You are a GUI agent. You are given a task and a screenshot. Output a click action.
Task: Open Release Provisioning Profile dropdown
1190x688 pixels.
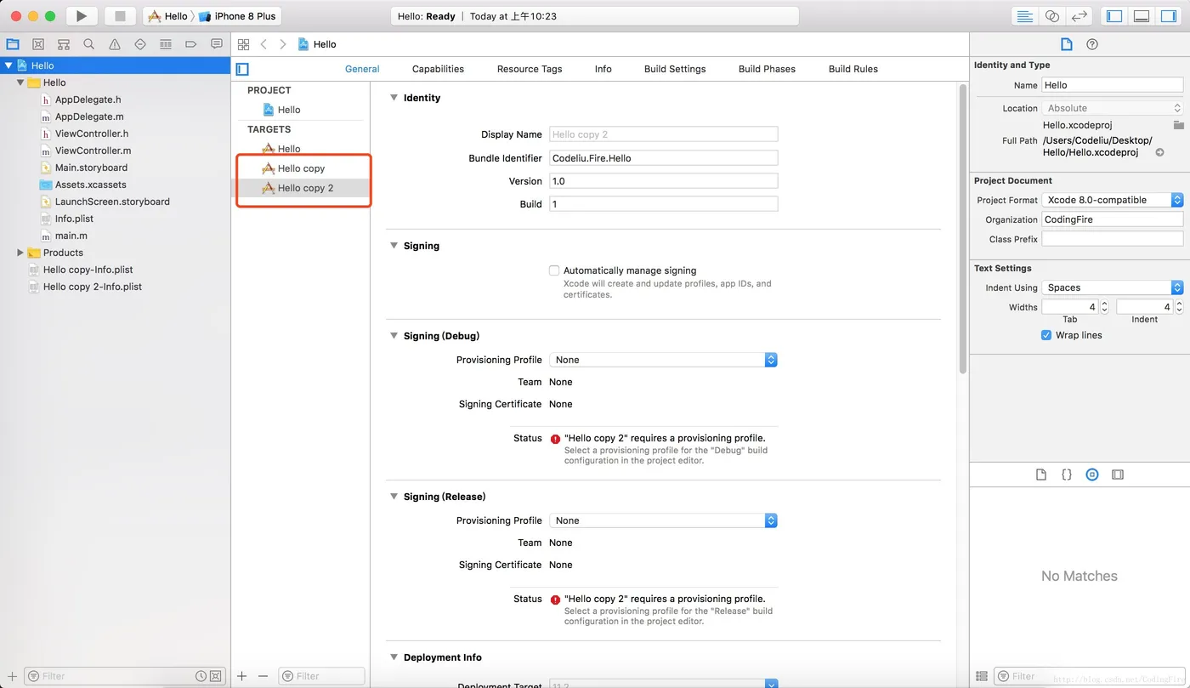click(663, 520)
